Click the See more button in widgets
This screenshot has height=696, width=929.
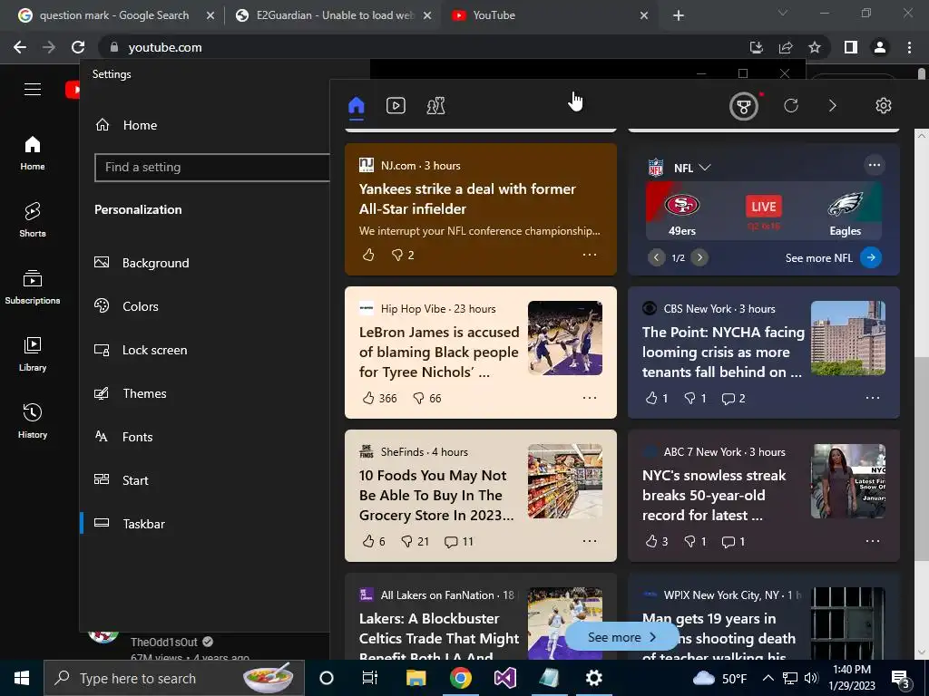621,637
